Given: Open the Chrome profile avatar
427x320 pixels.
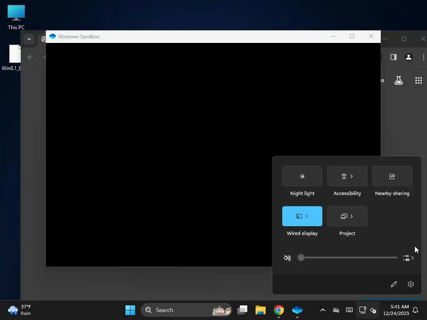Looking at the screenshot, I should coord(409,57).
